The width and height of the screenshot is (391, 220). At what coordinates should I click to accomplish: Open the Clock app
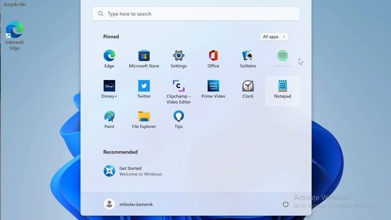(248, 89)
